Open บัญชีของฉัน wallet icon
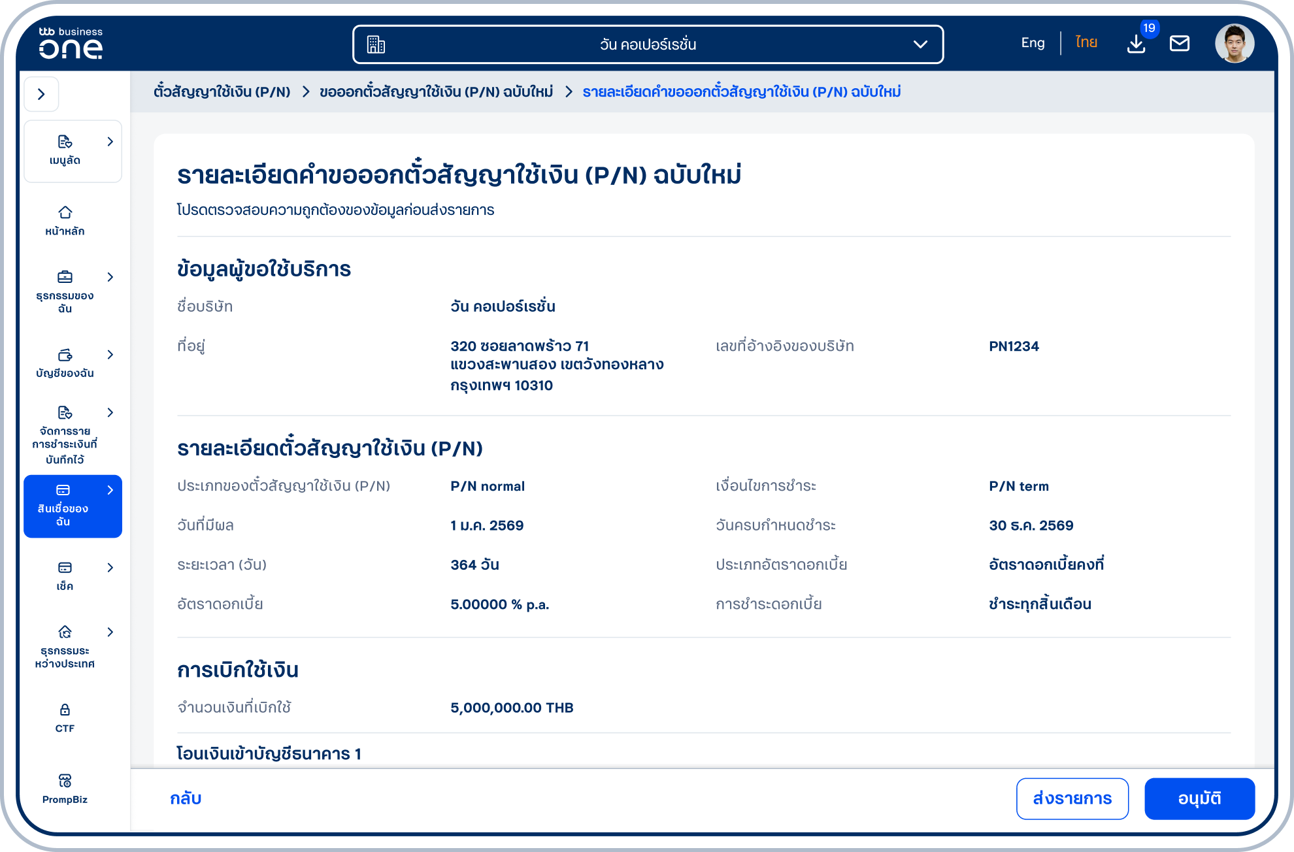 point(65,355)
